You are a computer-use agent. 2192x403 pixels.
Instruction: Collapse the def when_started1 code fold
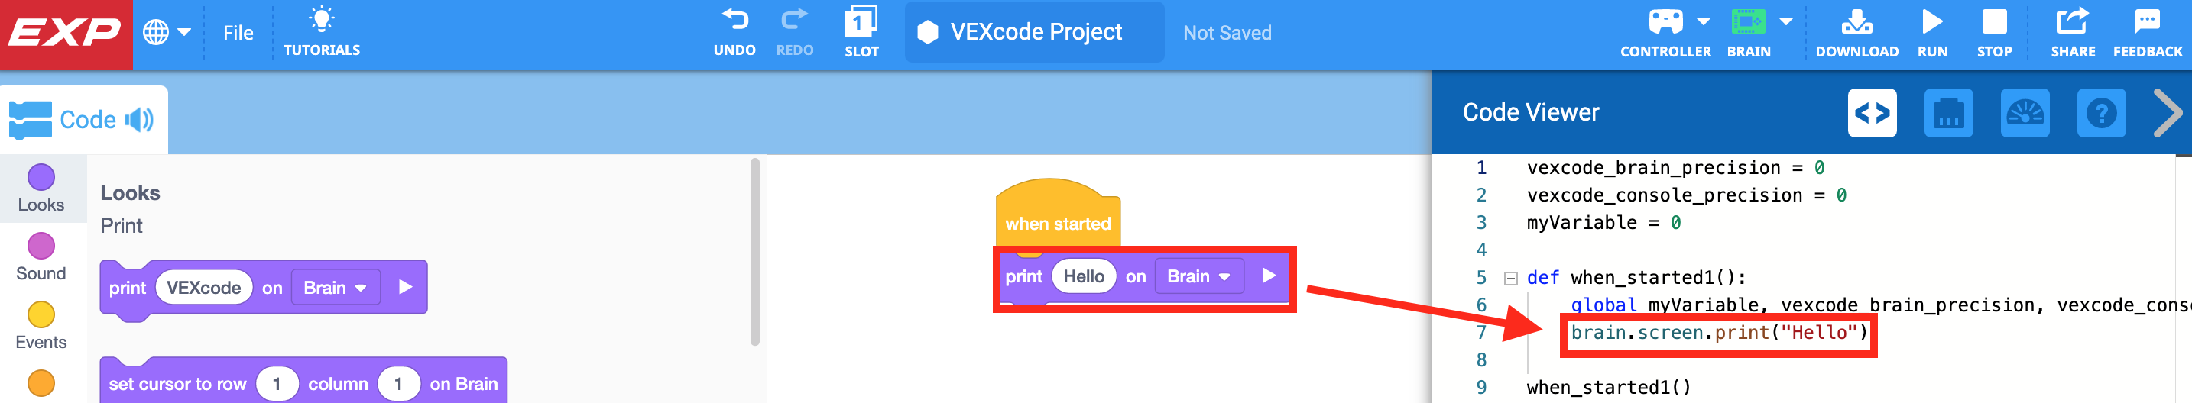point(1511,278)
